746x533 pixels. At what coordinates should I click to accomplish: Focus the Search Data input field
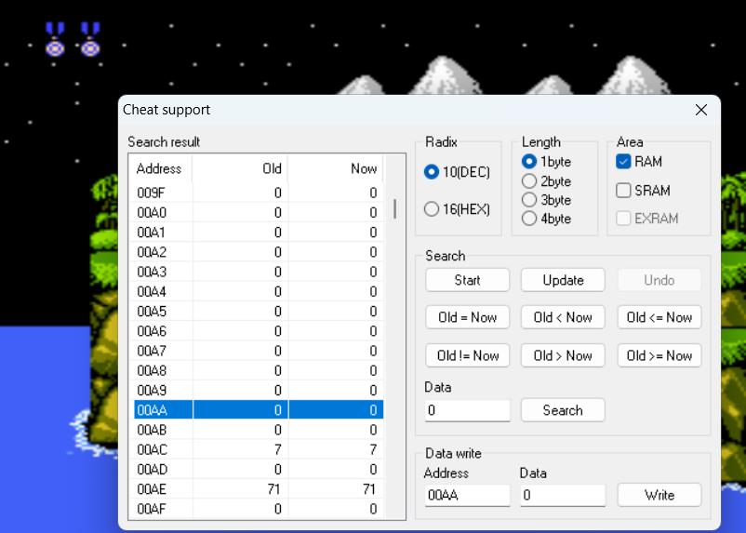[x=467, y=410]
